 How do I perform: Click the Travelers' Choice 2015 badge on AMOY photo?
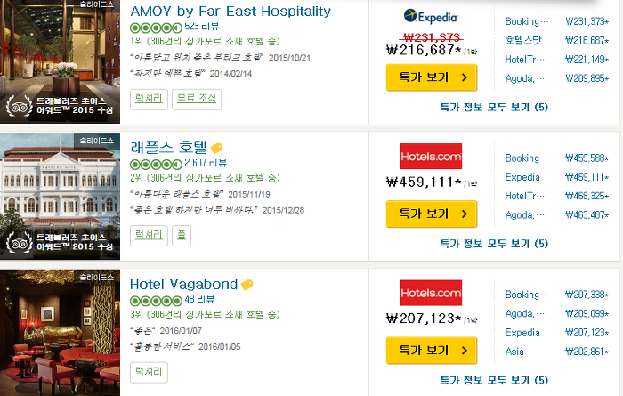click(60, 106)
